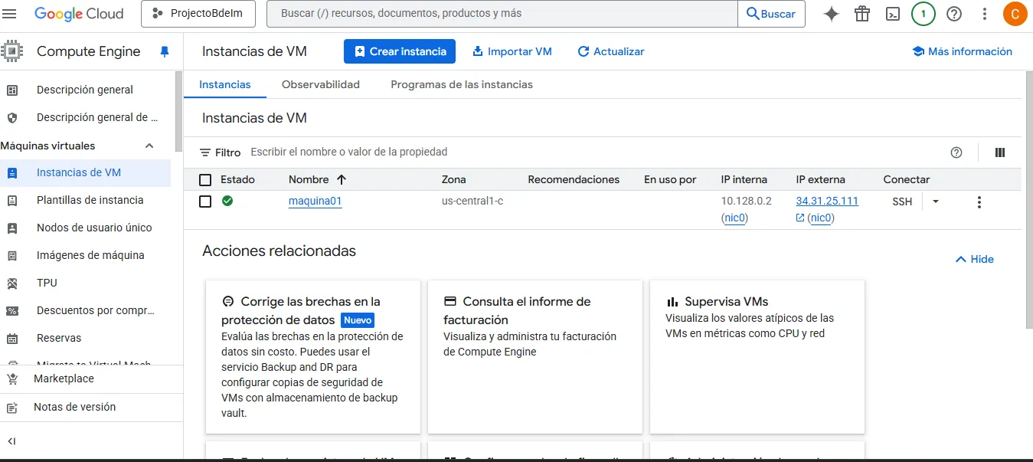Open the account avatar labeled C
This screenshot has width=1033, height=462.
pos(1015,14)
